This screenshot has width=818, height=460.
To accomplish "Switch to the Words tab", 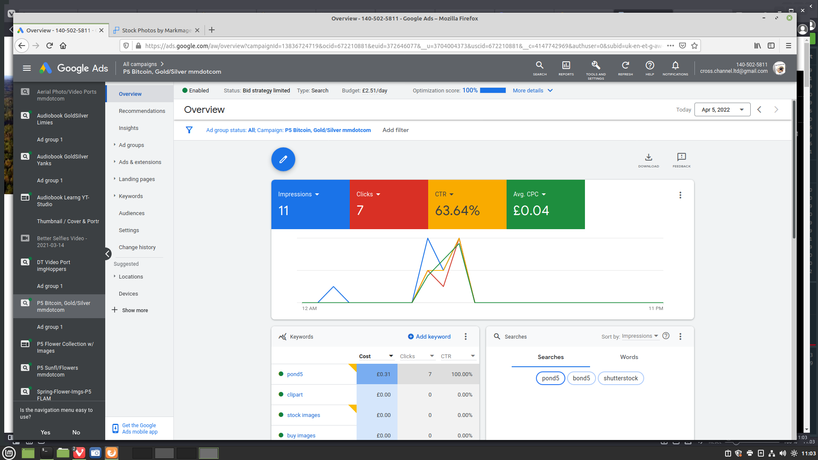I will pyautogui.click(x=629, y=357).
